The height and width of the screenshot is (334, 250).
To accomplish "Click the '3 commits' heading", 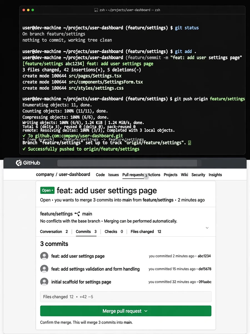I will tap(54, 244).
